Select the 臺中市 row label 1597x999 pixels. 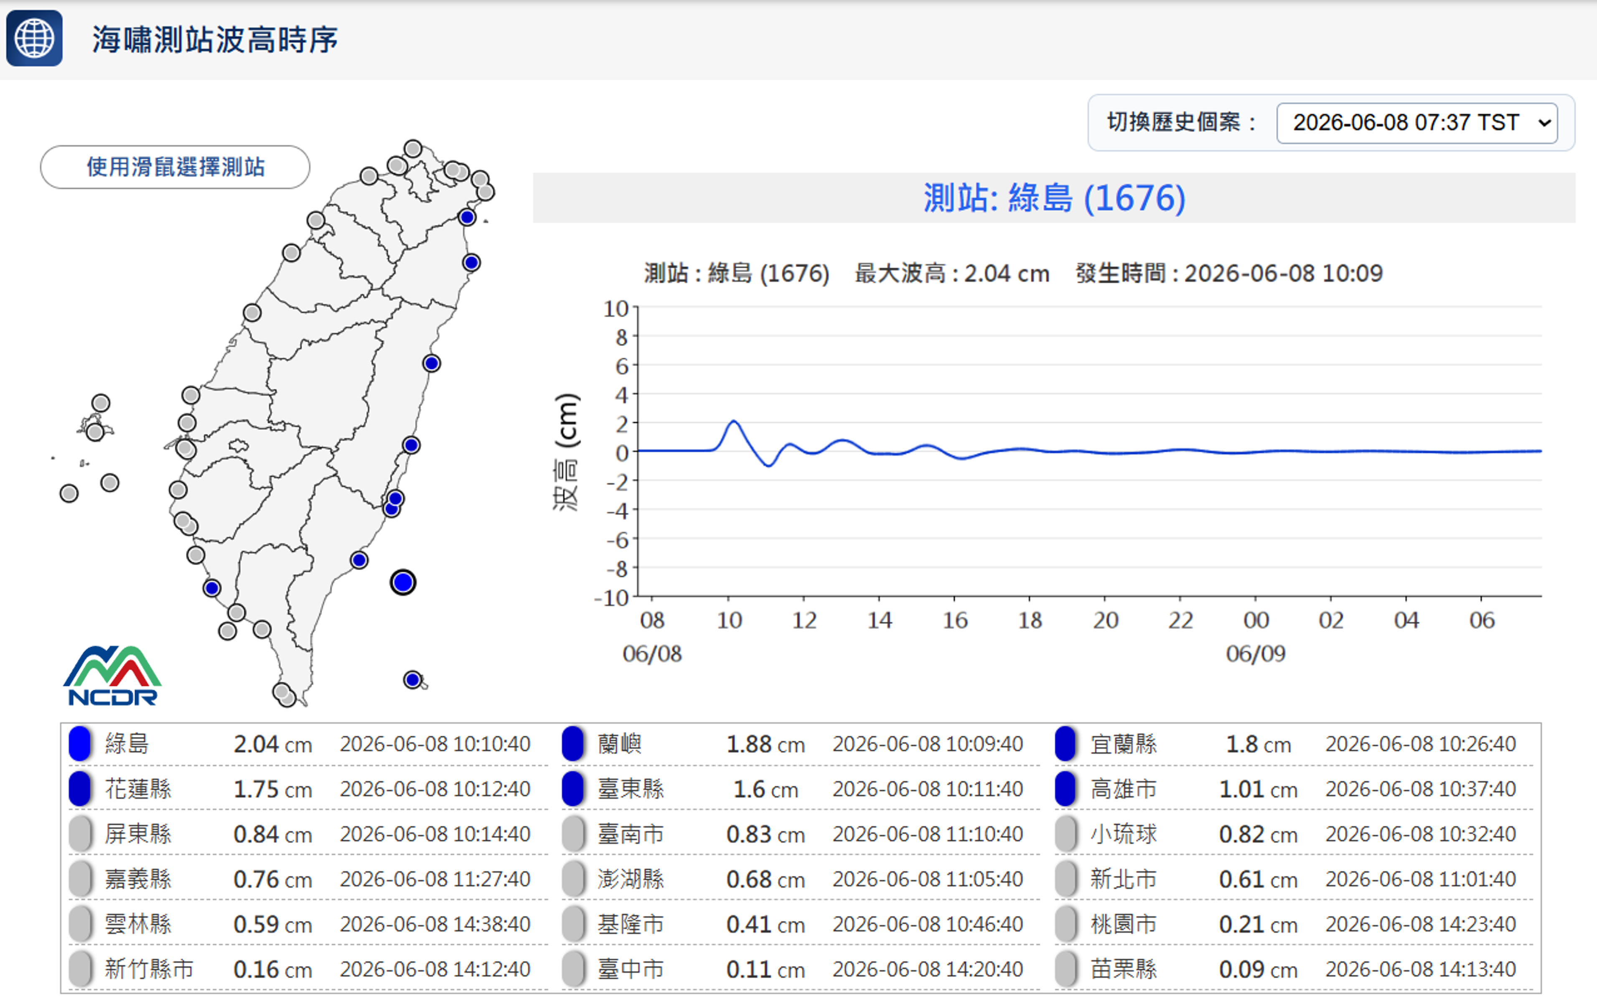631,969
